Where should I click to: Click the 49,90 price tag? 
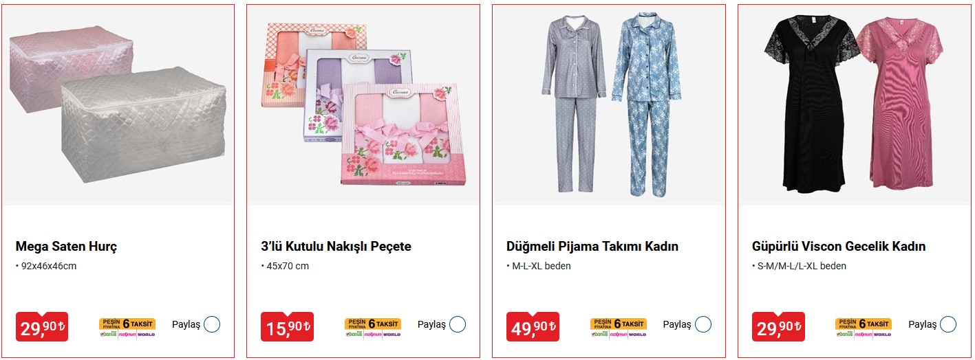pos(533,327)
